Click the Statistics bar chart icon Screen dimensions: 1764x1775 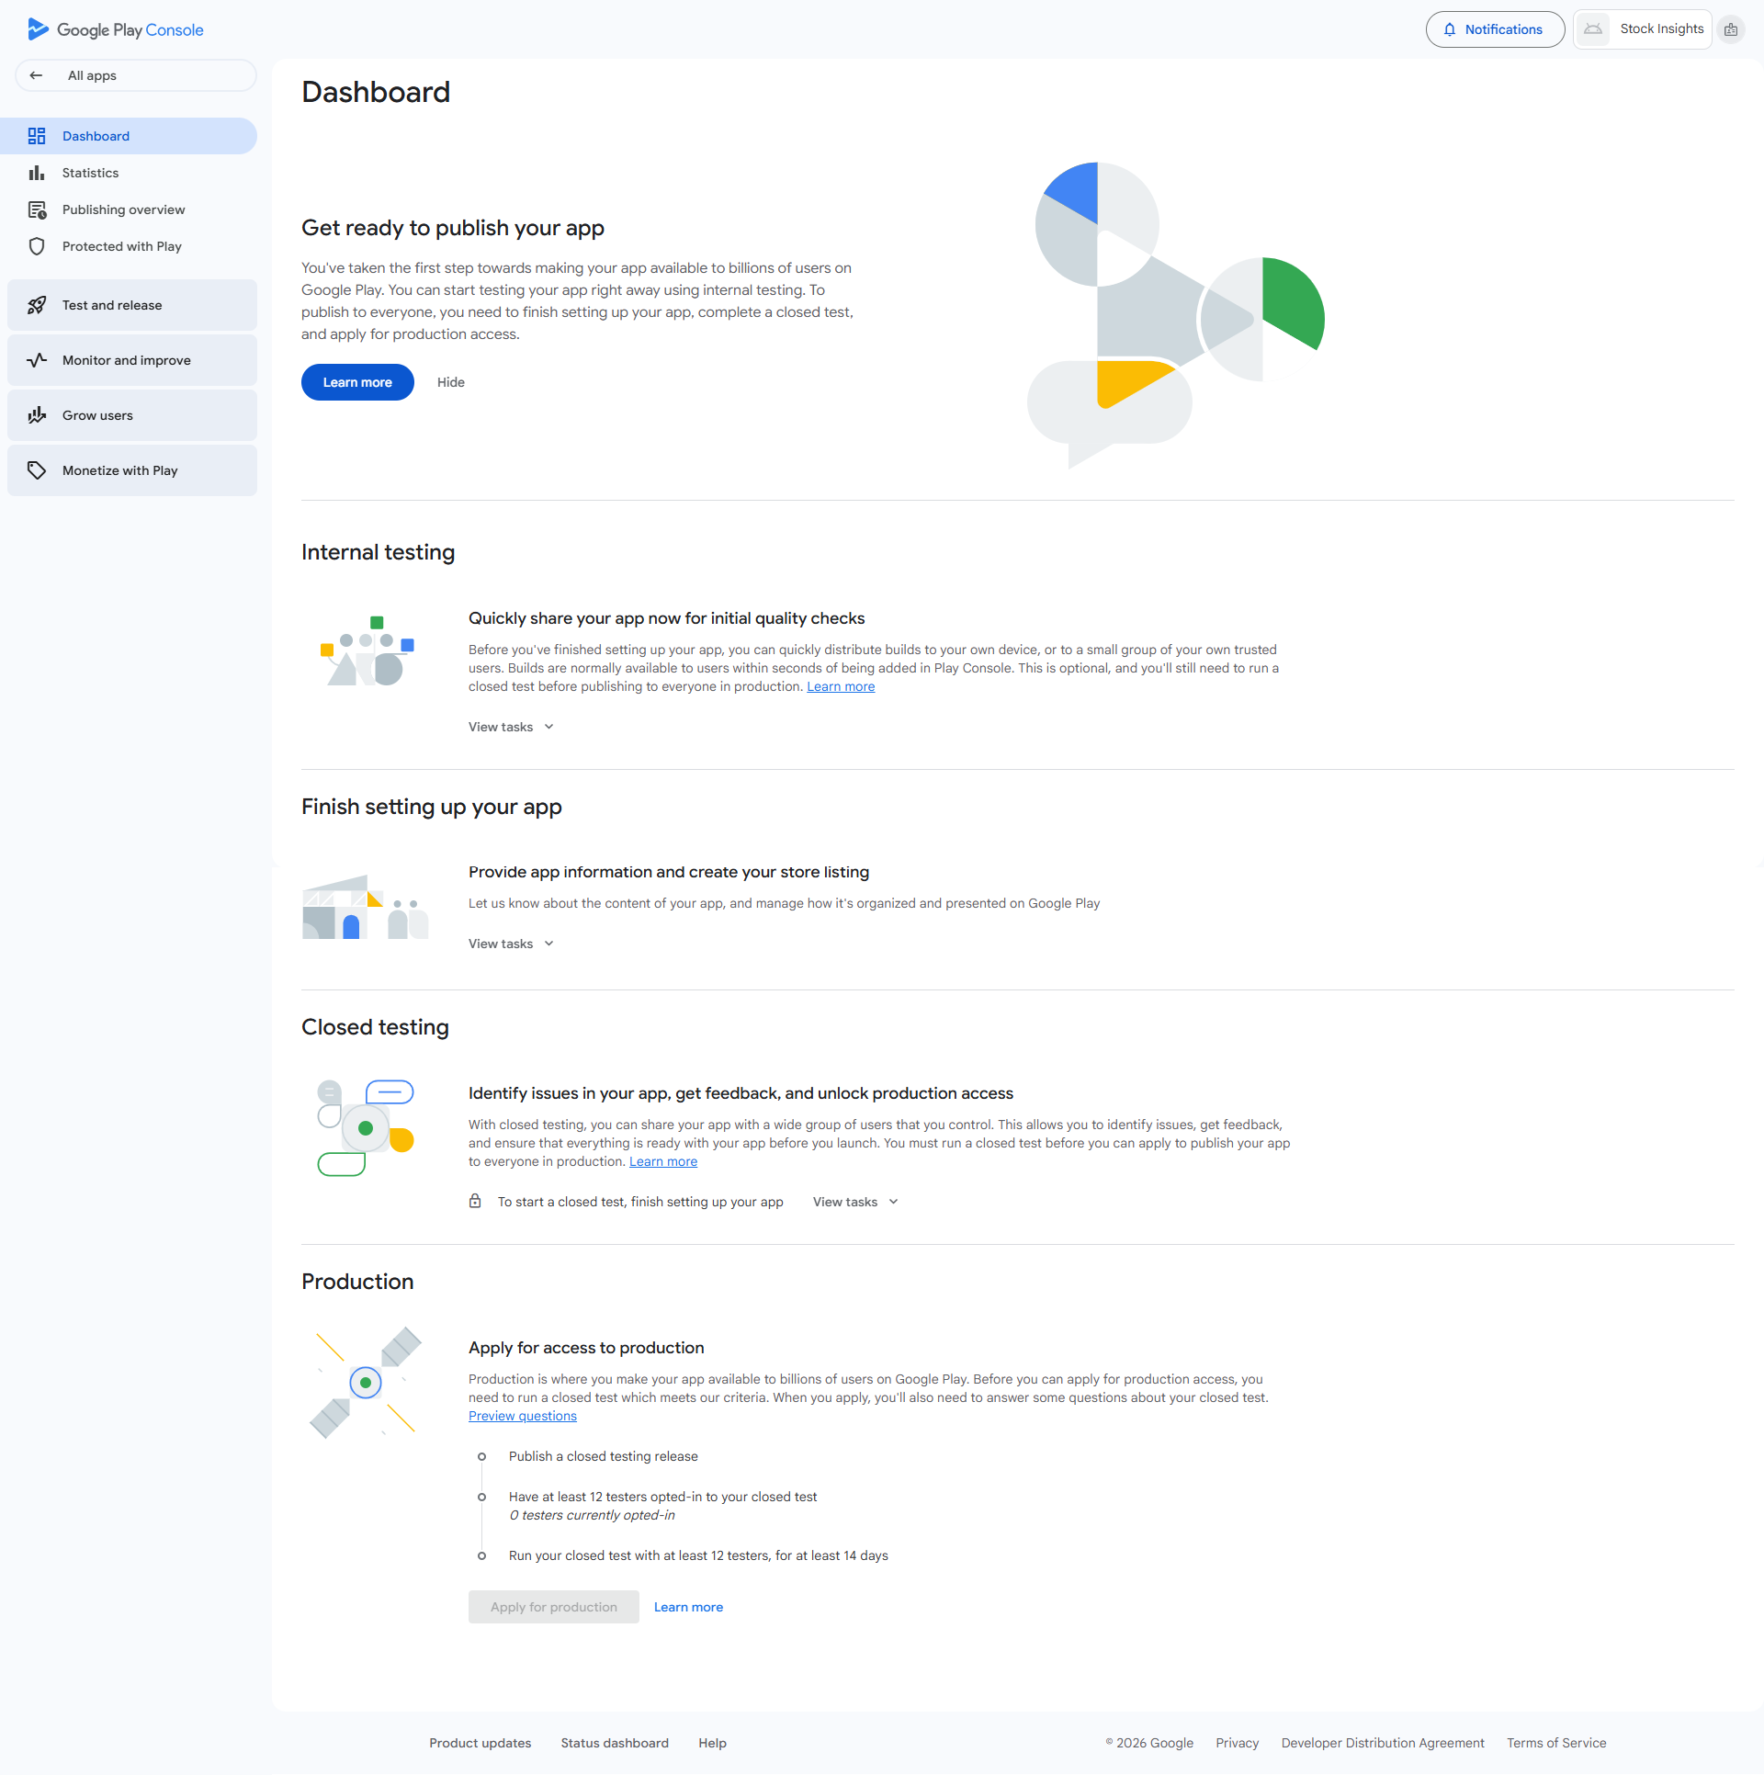coord(37,173)
